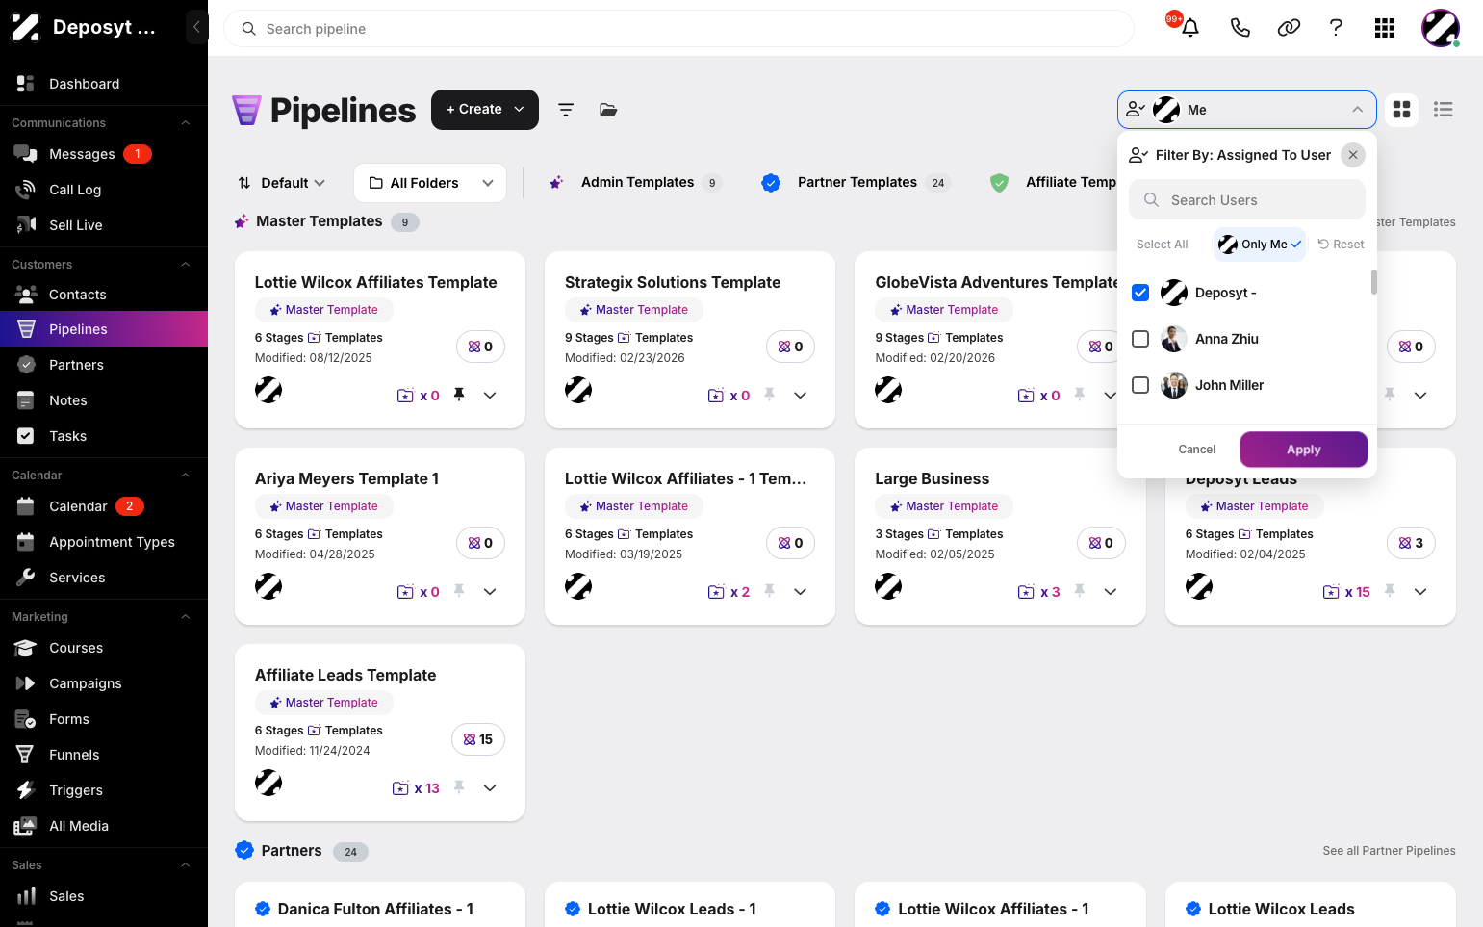1483x927 pixels.
Task: Click the Apply button
Action: 1303,450
